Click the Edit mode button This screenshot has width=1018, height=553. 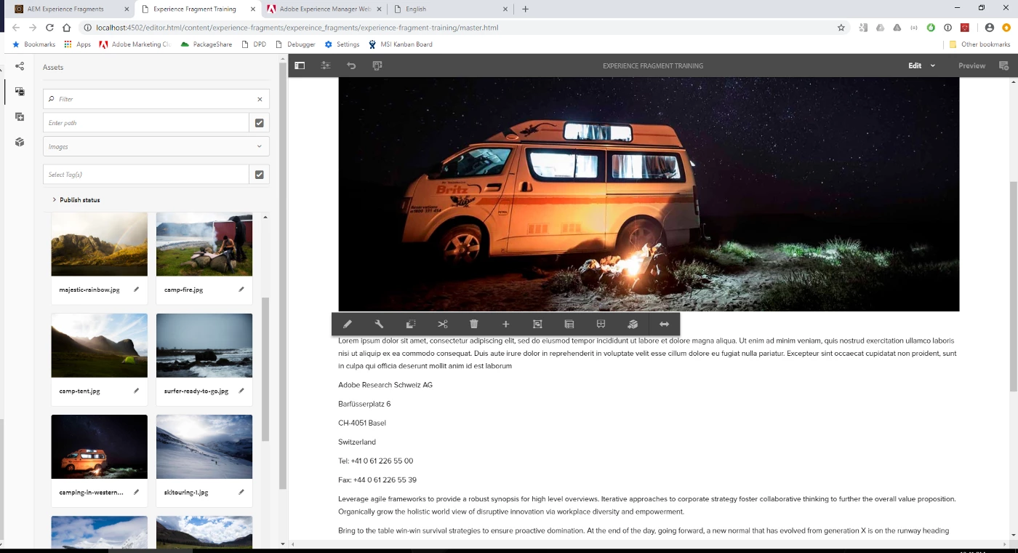coord(915,65)
